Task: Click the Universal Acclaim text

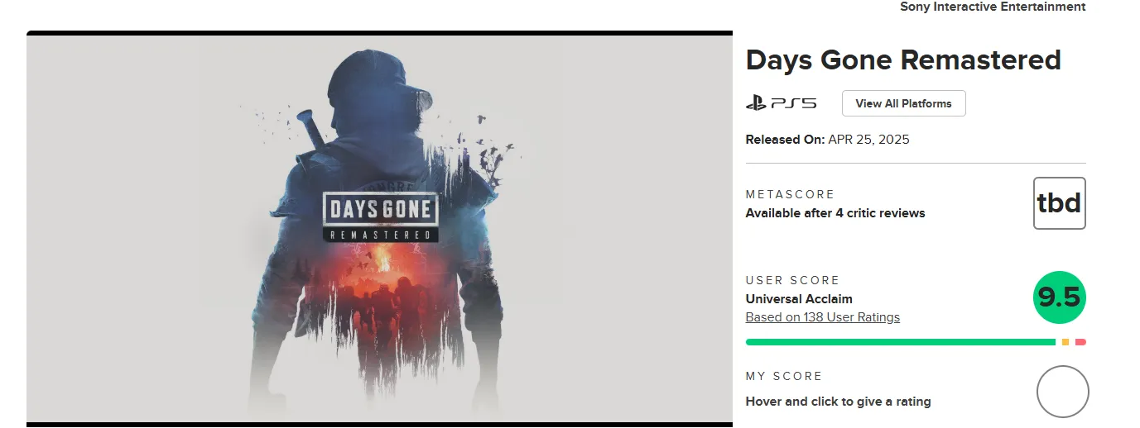Action: pos(799,299)
